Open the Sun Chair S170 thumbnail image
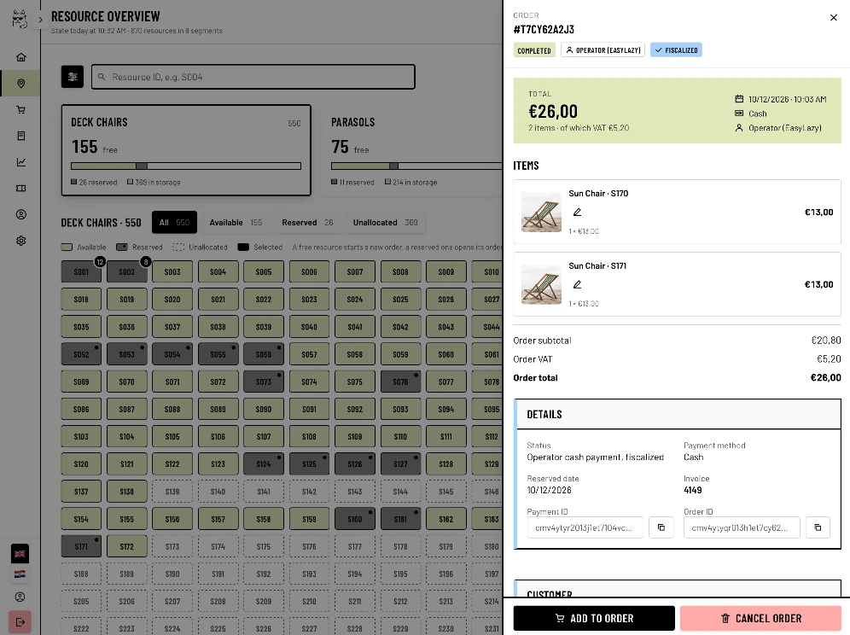850x635 pixels. (x=542, y=212)
